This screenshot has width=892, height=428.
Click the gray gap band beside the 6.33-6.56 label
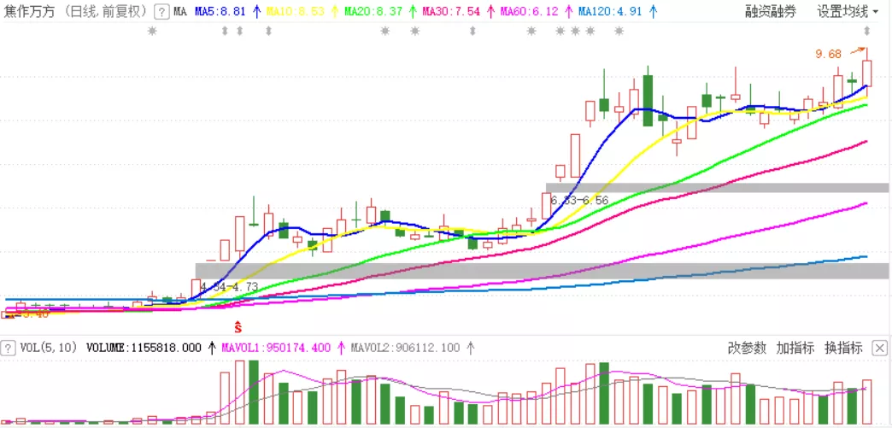pos(718,187)
